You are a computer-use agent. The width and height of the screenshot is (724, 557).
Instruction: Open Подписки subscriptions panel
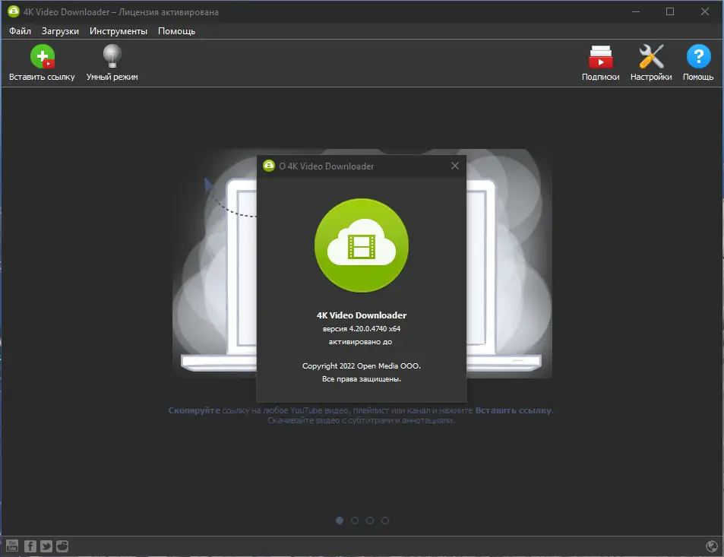point(600,62)
